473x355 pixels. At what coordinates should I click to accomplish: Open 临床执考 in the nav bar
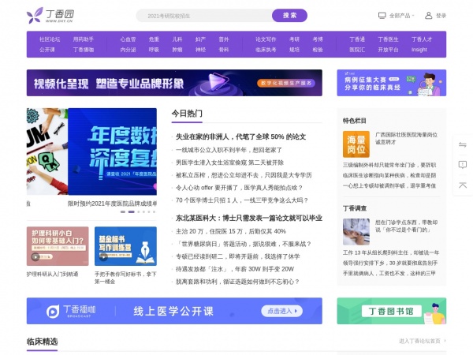coord(266,50)
